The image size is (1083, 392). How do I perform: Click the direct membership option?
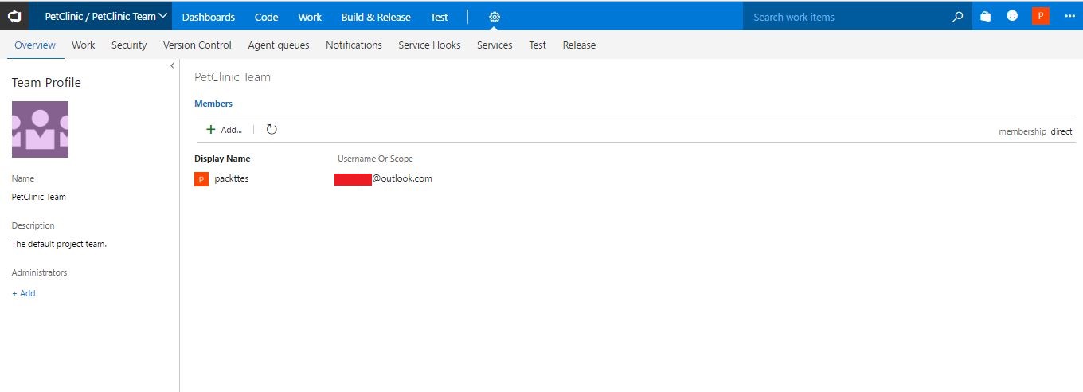(1061, 131)
